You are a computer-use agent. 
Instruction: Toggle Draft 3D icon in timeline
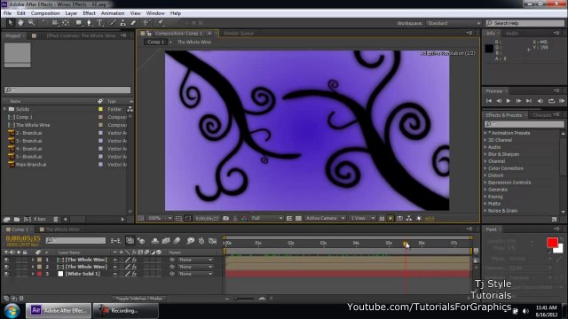(x=141, y=240)
